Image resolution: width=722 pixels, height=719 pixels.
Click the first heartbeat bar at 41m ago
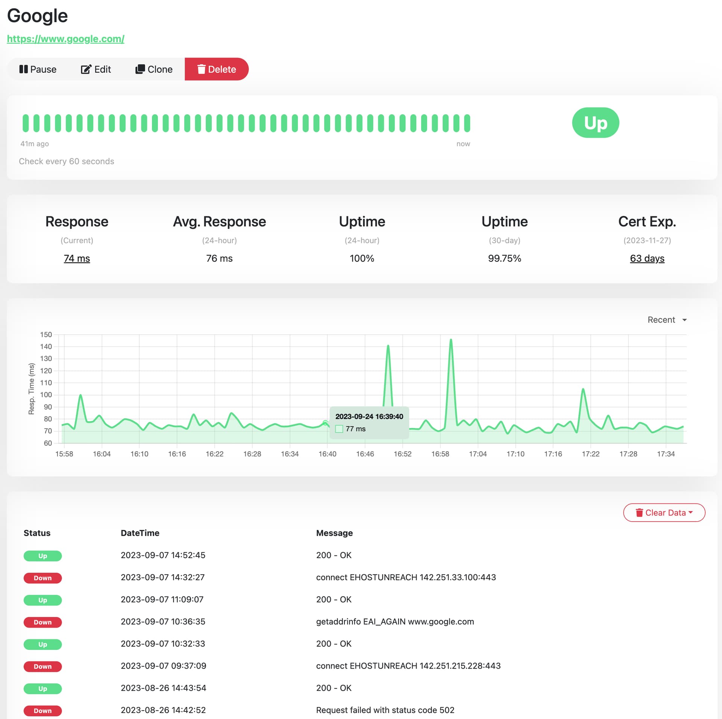(26, 123)
